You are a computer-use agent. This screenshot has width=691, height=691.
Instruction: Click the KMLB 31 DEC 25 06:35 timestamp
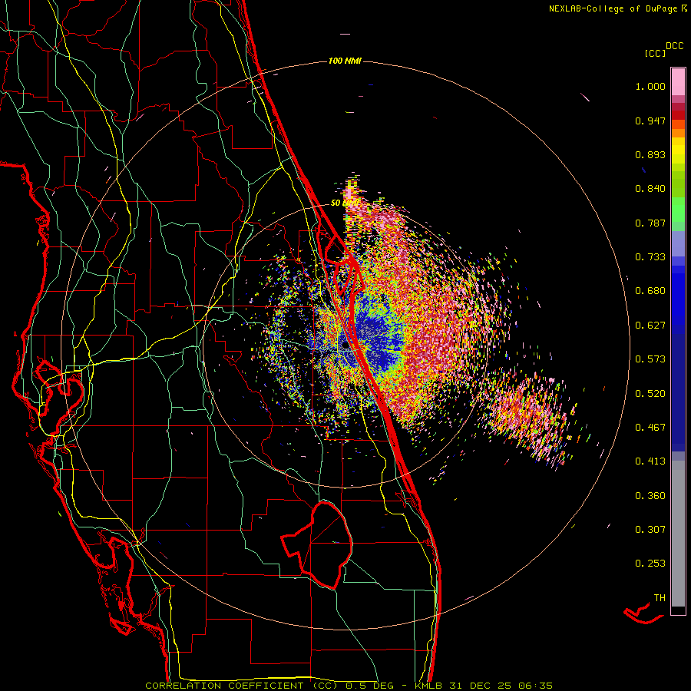tap(484, 686)
